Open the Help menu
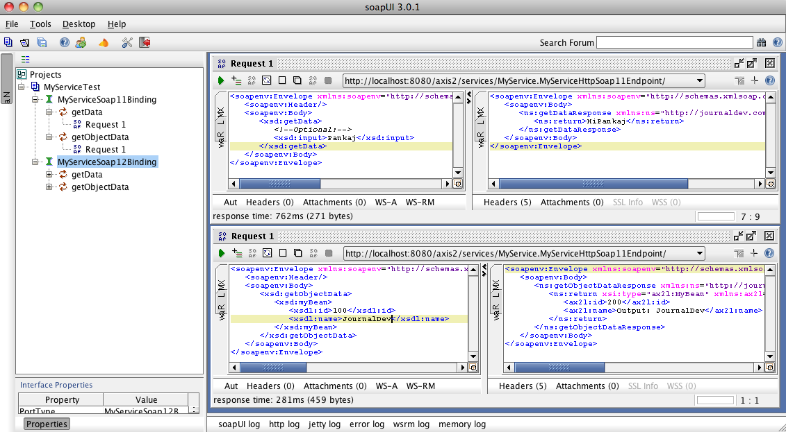 [x=117, y=24]
